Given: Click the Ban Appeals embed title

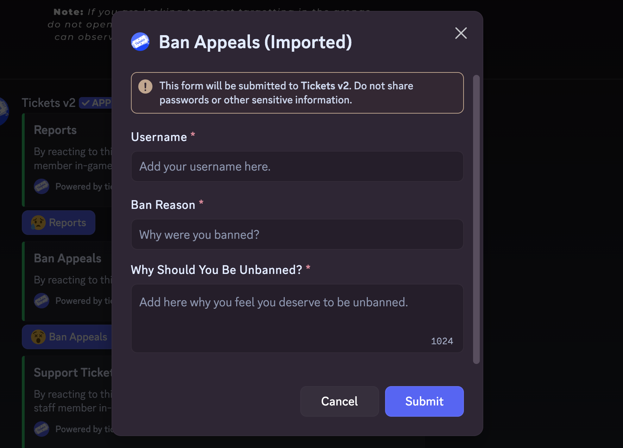Looking at the screenshot, I should pos(68,258).
